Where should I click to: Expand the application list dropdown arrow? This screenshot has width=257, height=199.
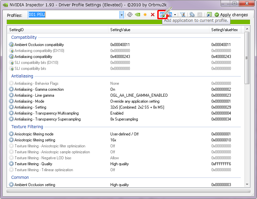pos(175,15)
